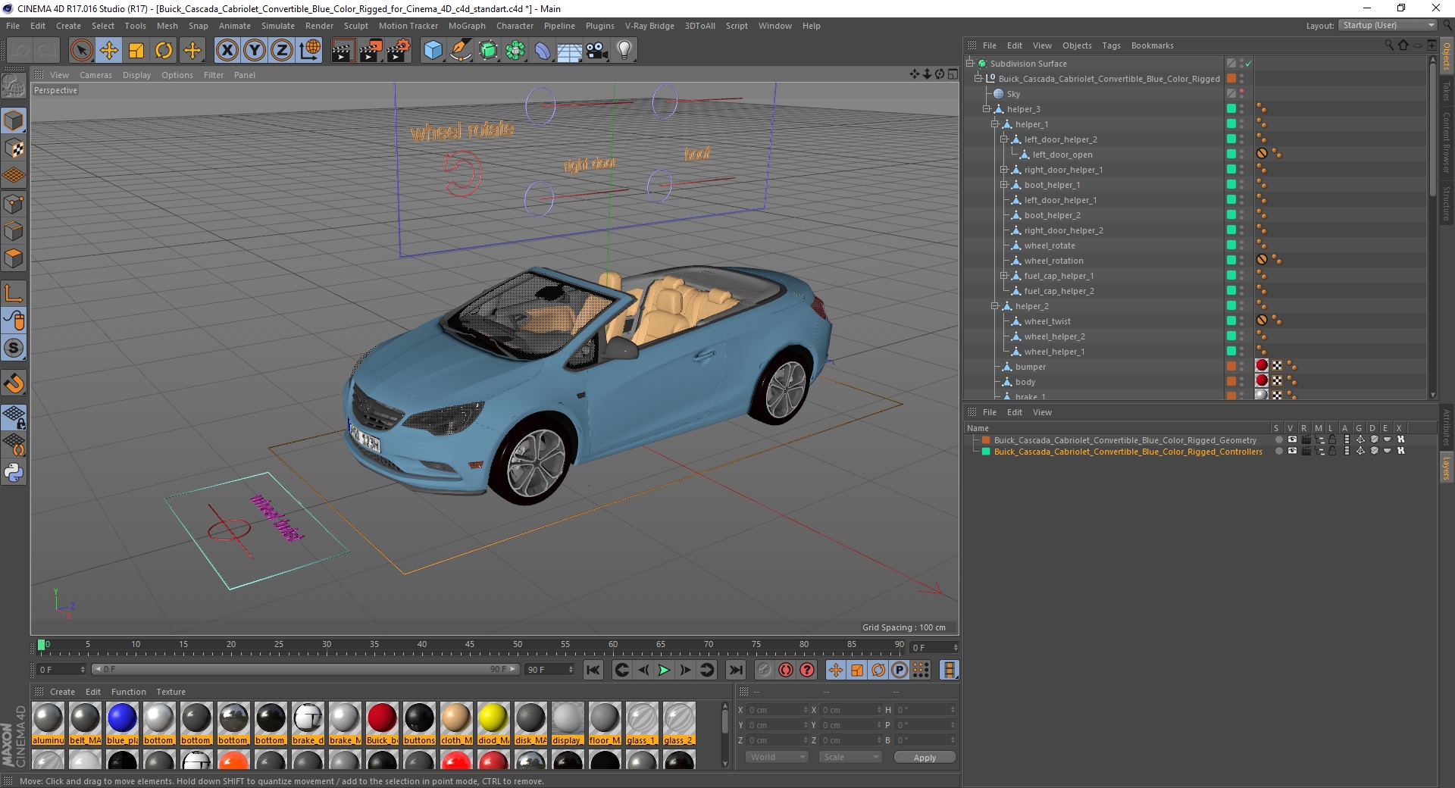This screenshot has width=1455, height=788.
Task: Click the coordinate system icon
Action: tap(310, 51)
